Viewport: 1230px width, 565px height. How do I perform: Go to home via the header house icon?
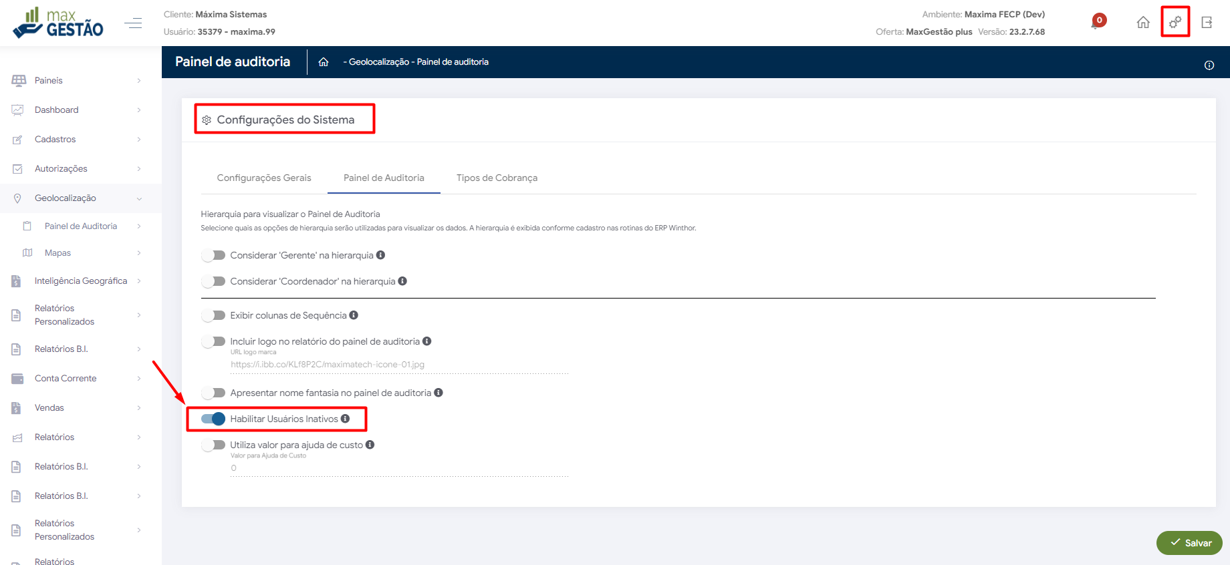(x=1143, y=22)
